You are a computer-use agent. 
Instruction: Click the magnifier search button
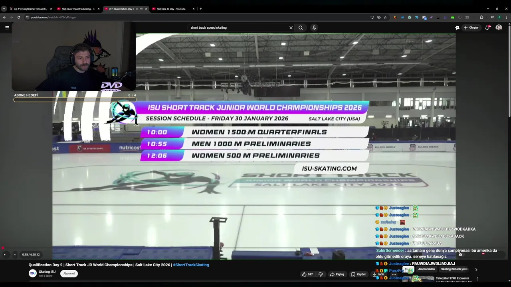[301, 28]
